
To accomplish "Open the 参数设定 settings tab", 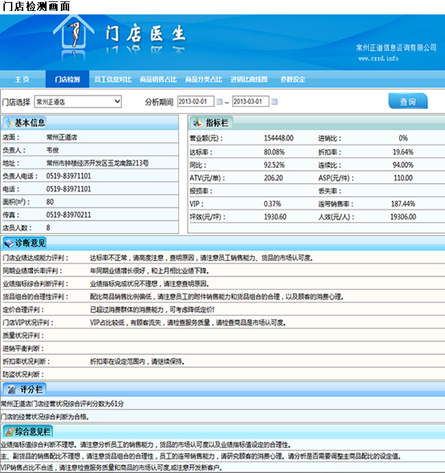I will click(293, 80).
